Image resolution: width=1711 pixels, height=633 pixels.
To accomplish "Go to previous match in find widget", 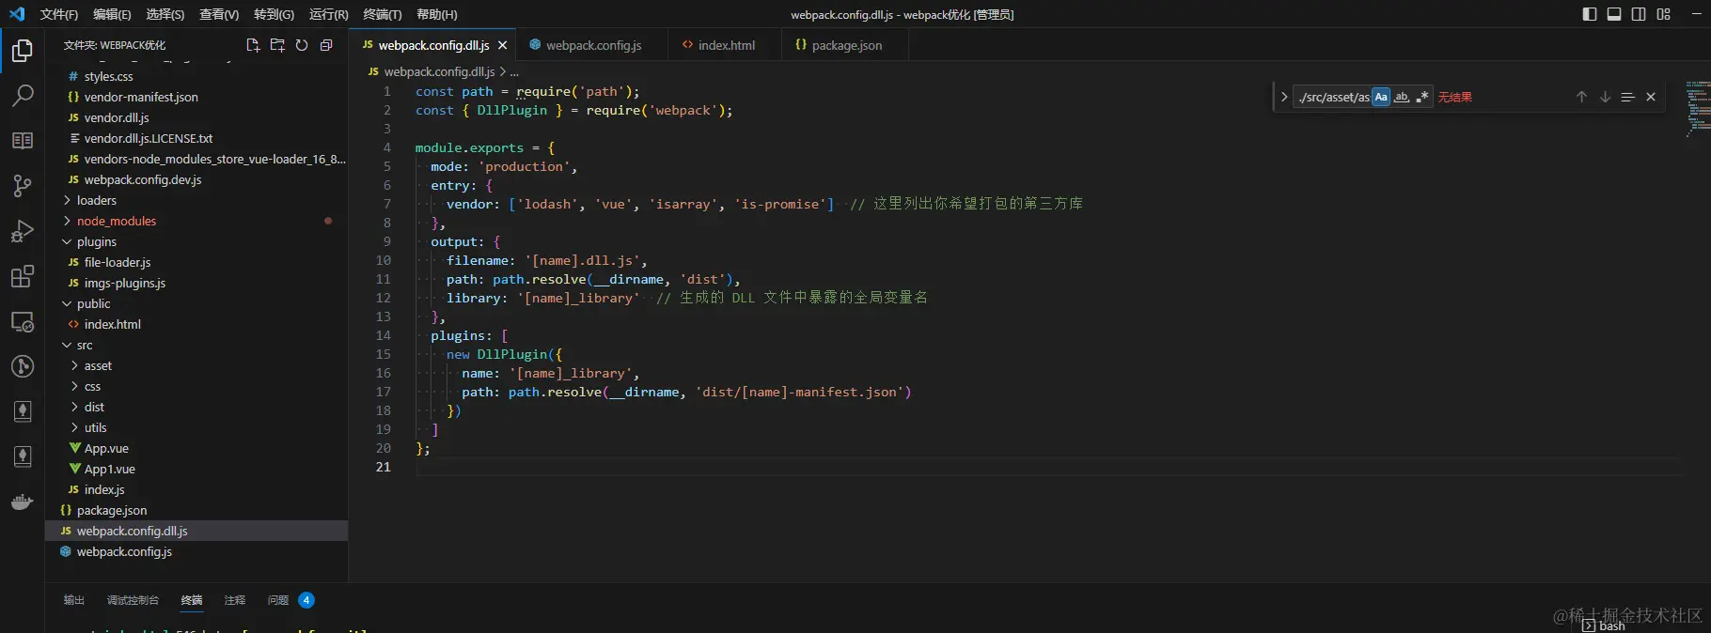I will (x=1581, y=97).
